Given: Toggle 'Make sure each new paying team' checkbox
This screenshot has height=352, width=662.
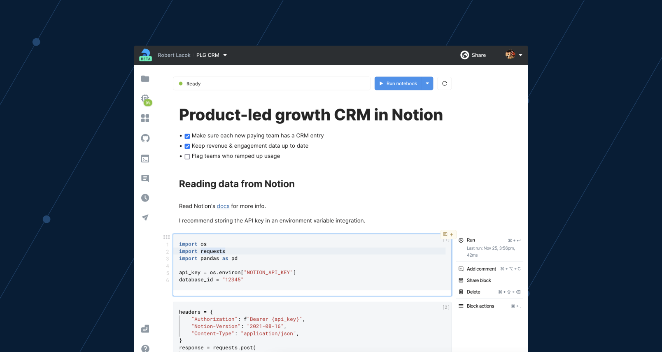Looking at the screenshot, I should click(x=187, y=136).
